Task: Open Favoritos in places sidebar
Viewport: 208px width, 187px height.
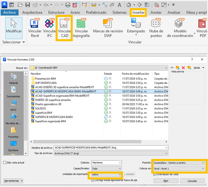Action: [x=13, y=132]
